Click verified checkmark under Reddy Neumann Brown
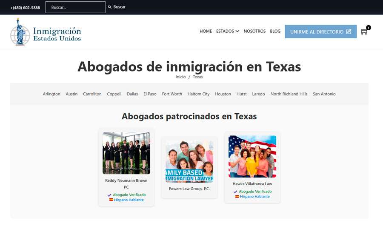 click(109, 195)
